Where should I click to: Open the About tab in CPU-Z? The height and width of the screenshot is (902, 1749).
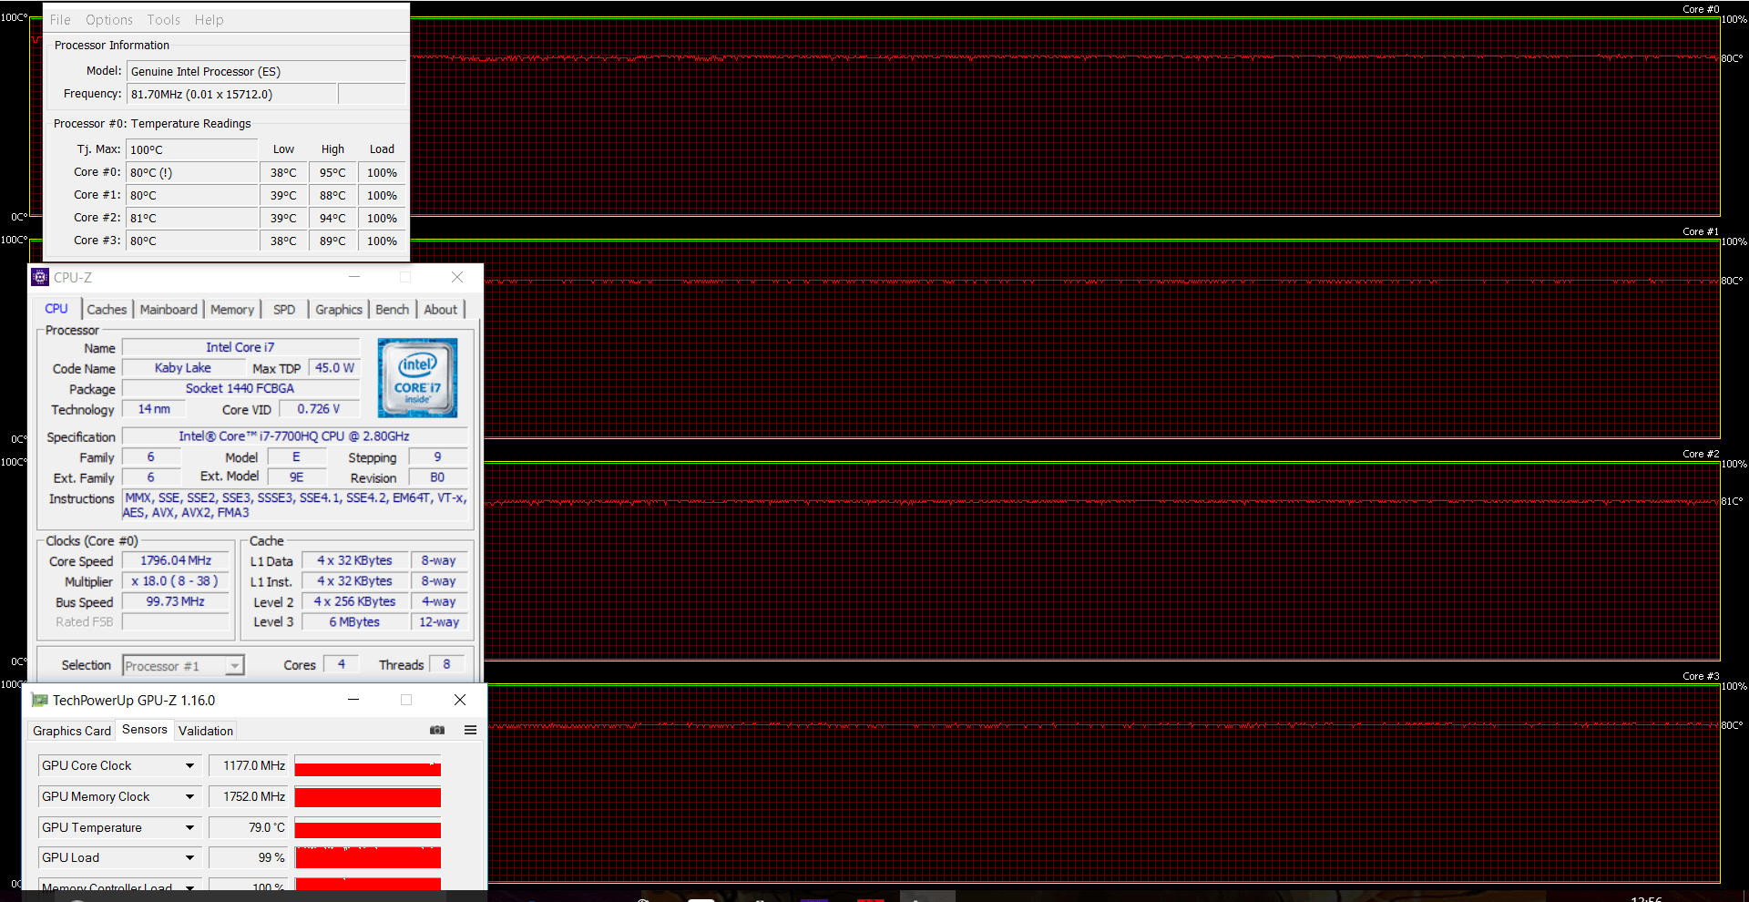441,310
